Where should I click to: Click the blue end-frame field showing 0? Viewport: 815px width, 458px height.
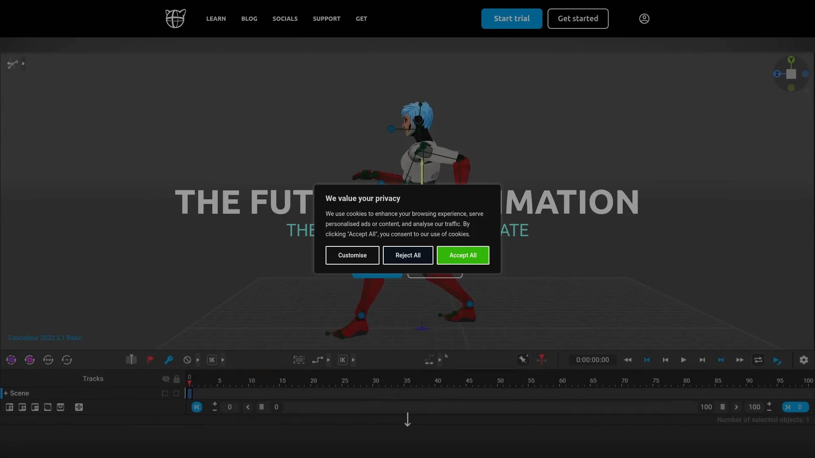[x=795, y=407]
